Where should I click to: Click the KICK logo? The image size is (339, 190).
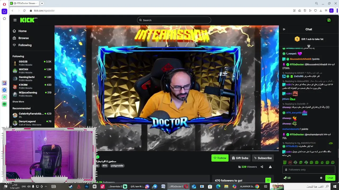[x=28, y=20]
